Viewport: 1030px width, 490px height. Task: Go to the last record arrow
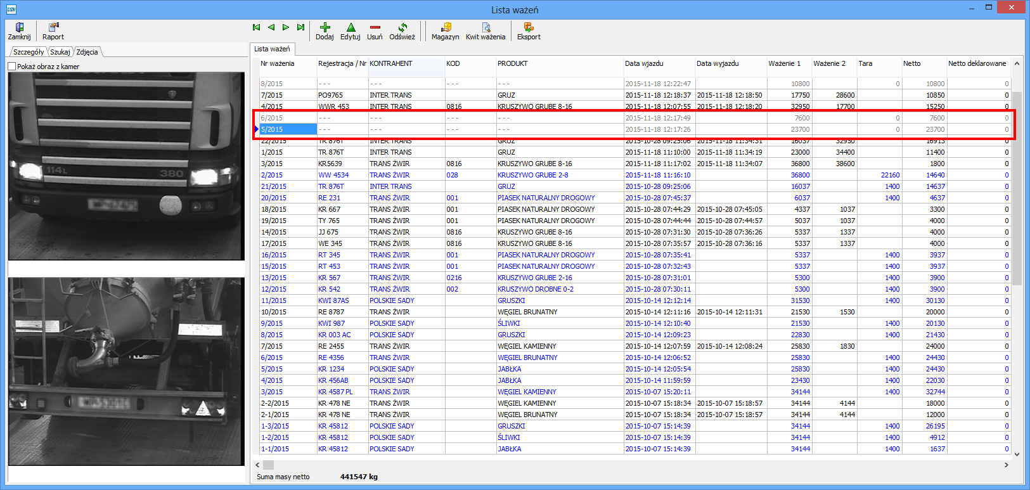coord(300,27)
